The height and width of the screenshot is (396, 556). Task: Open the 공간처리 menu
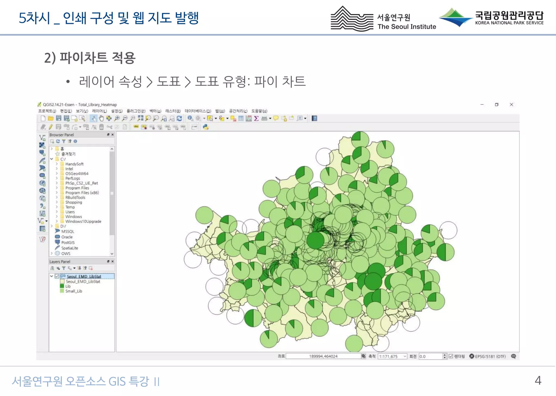coord(238,111)
